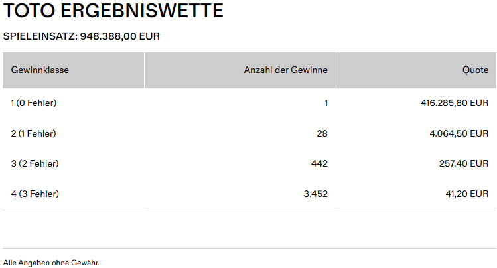Select the 3 (2 Fehler) class cell
The height and width of the screenshot is (268, 497).
coord(35,163)
